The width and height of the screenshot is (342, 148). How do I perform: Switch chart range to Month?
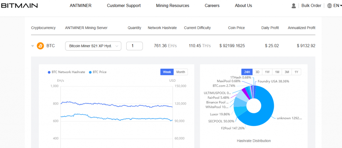click(x=181, y=72)
